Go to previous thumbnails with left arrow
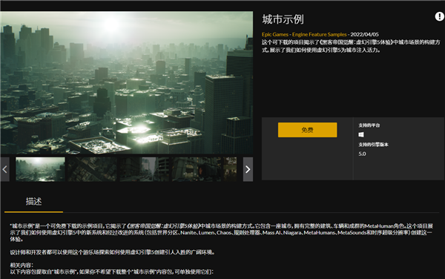 click(5, 169)
